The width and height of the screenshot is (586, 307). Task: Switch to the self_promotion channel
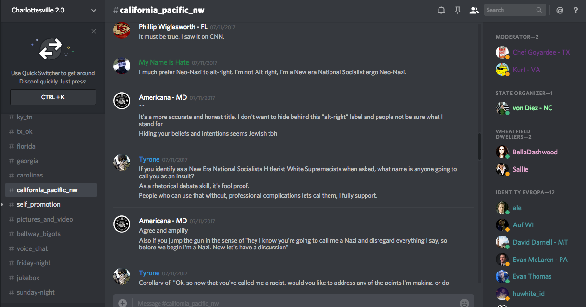tap(38, 204)
